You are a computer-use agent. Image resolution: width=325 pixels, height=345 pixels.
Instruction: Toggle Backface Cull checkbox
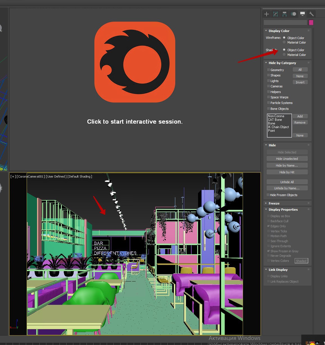click(268, 221)
